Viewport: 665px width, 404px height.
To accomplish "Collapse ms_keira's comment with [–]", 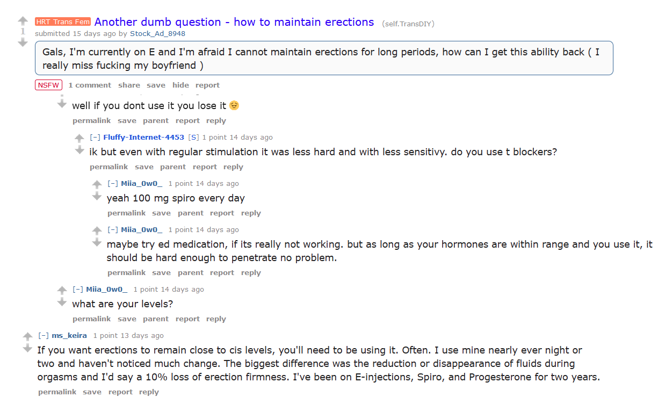I will coord(44,336).
